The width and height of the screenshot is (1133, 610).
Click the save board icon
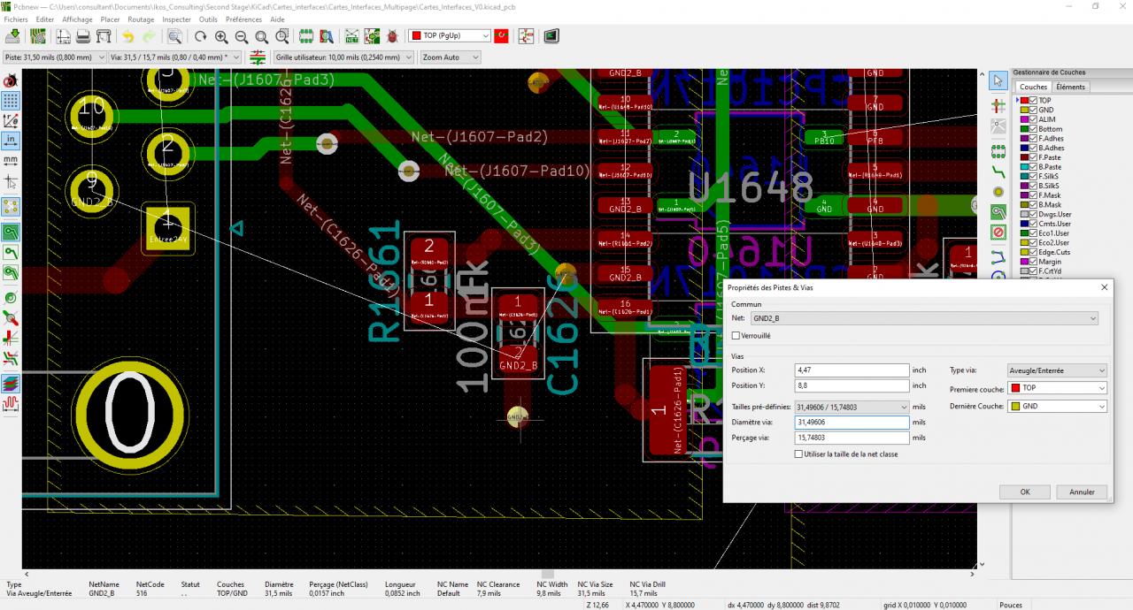pos(13,36)
